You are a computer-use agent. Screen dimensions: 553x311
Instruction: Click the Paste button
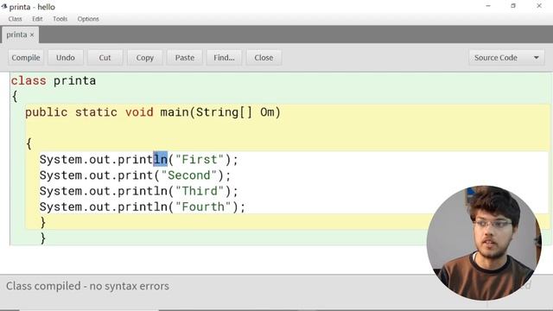(185, 58)
